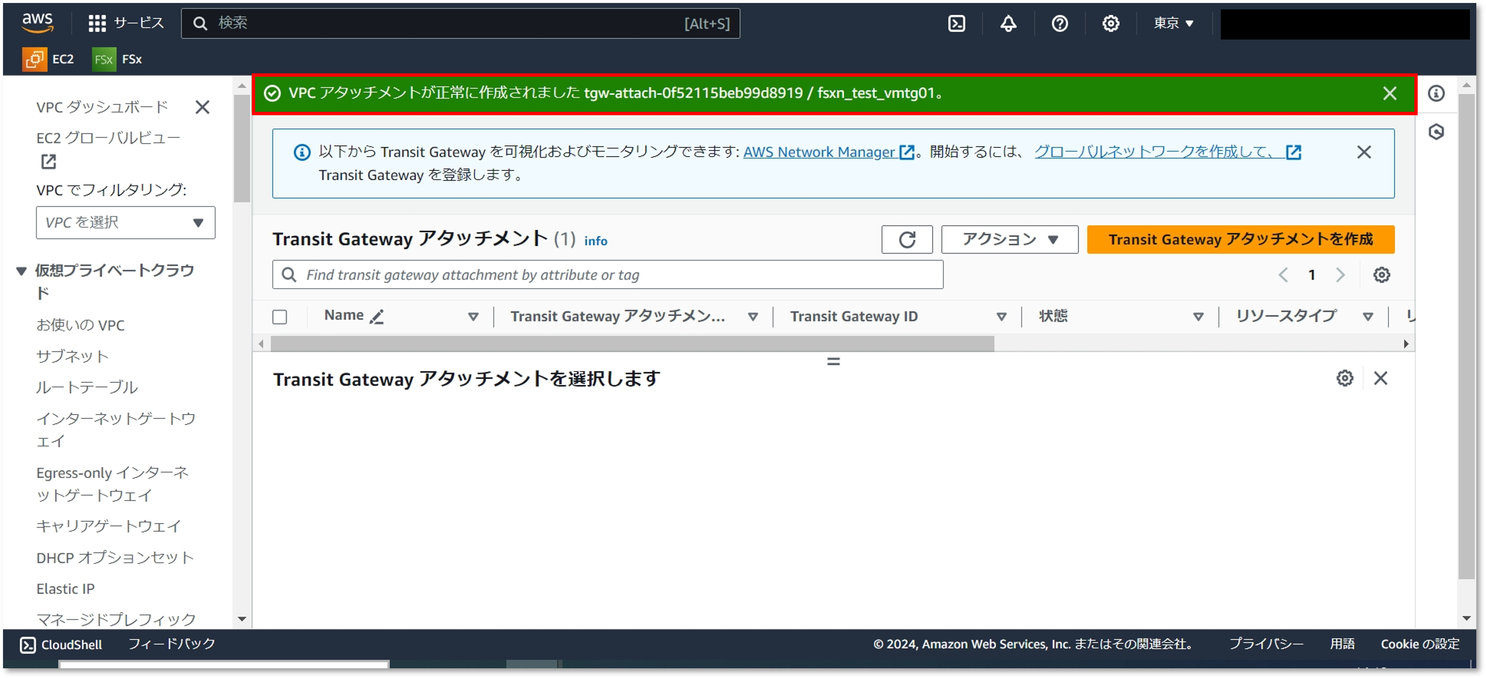Click the split panel resize handle
Screen dimensions: 1486x678
pos(833,362)
